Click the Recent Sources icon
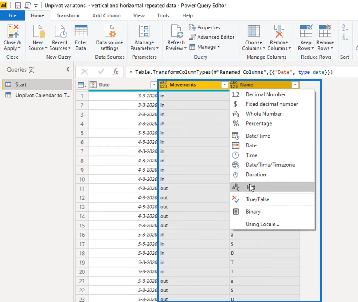Image resolution: width=358 pixels, height=302 pixels. [60, 31]
